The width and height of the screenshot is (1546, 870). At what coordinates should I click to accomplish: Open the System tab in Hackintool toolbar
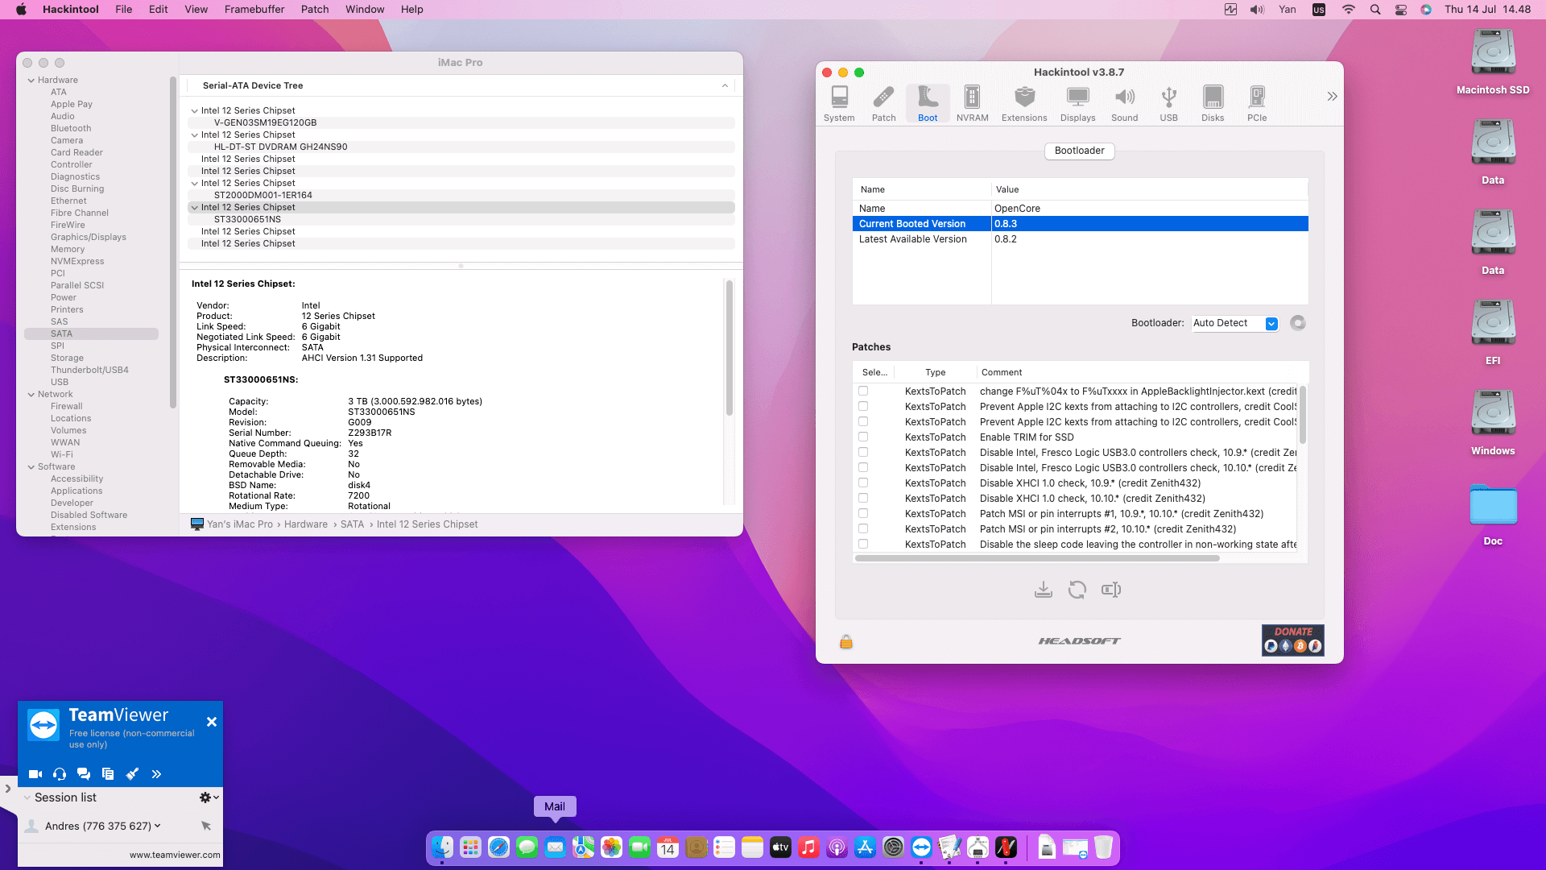(x=839, y=103)
